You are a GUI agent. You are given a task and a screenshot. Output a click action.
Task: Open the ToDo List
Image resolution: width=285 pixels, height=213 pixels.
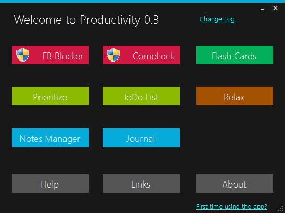[141, 96]
